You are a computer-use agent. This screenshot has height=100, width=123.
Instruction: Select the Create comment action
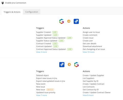pos(90,35)
